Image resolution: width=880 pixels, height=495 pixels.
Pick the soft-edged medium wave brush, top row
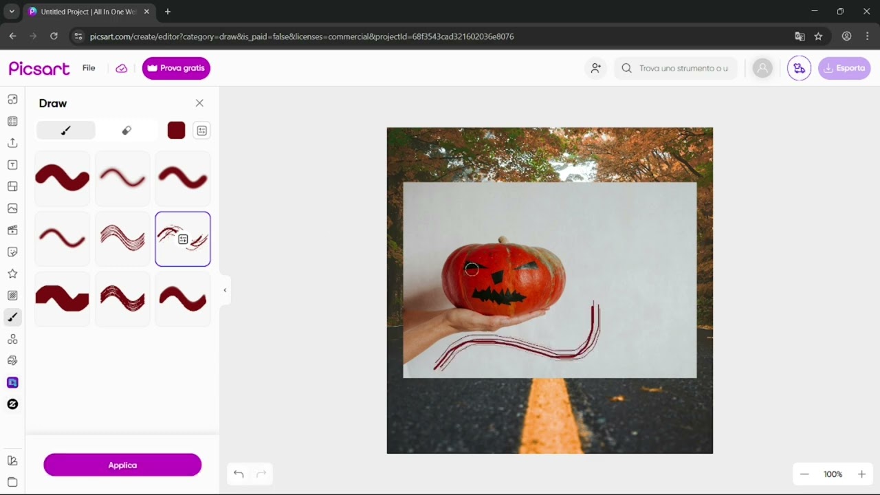(x=183, y=179)
